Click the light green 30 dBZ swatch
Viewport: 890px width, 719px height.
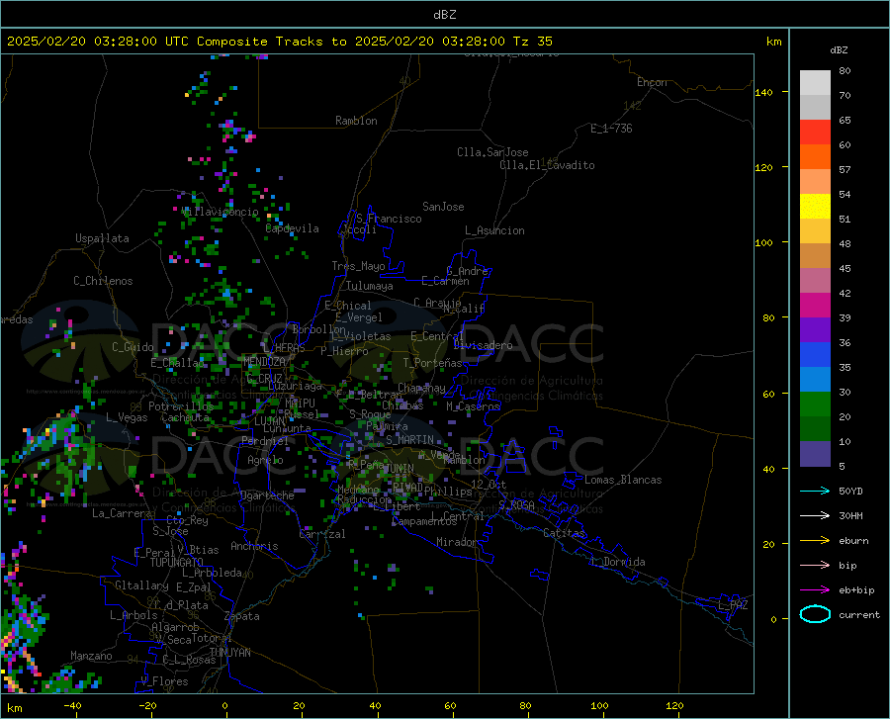815,404
